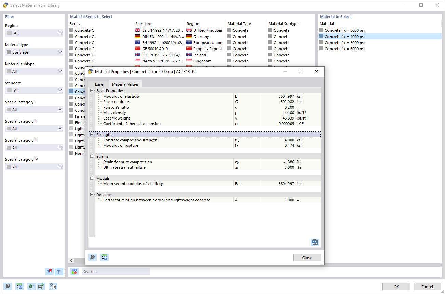Close Material Properties using the title bar X
This screenshot has width=445, height=294.
316,71
